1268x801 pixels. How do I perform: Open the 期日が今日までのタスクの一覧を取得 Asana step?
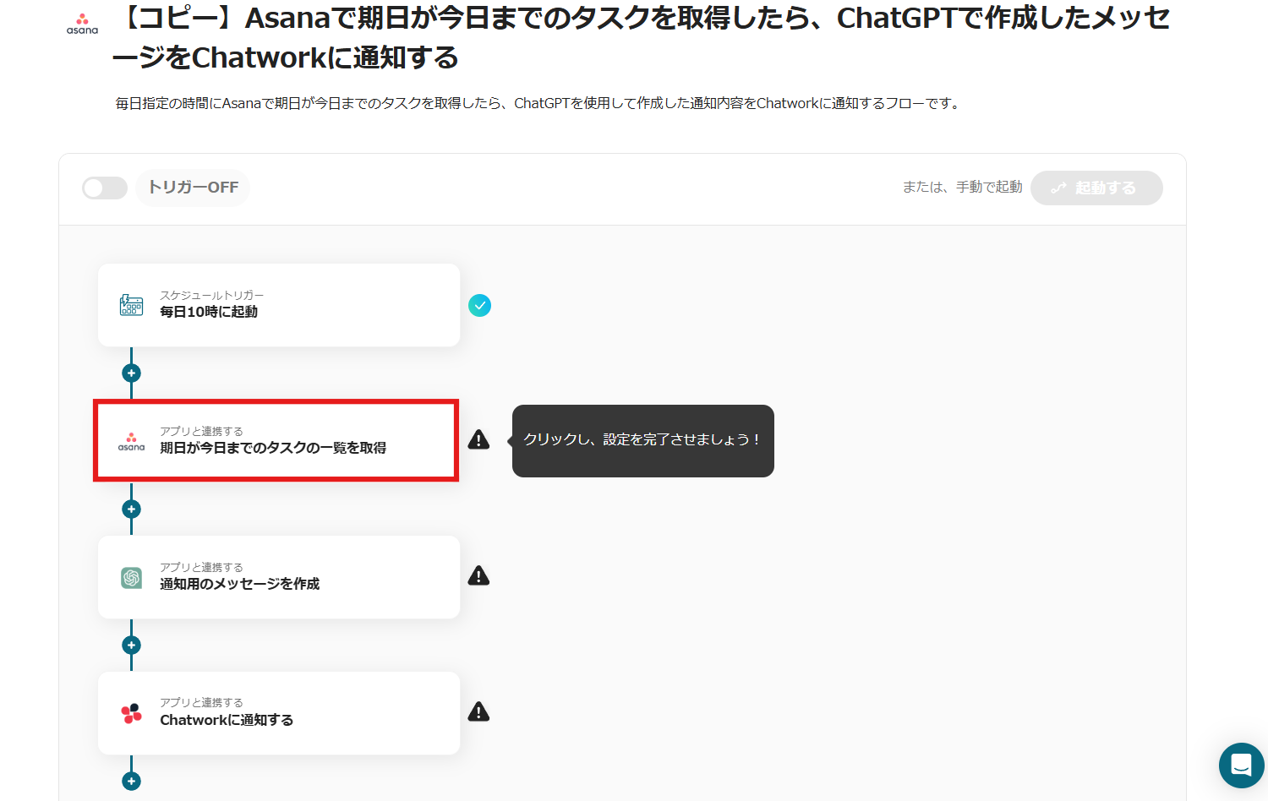tap(276, 440)
